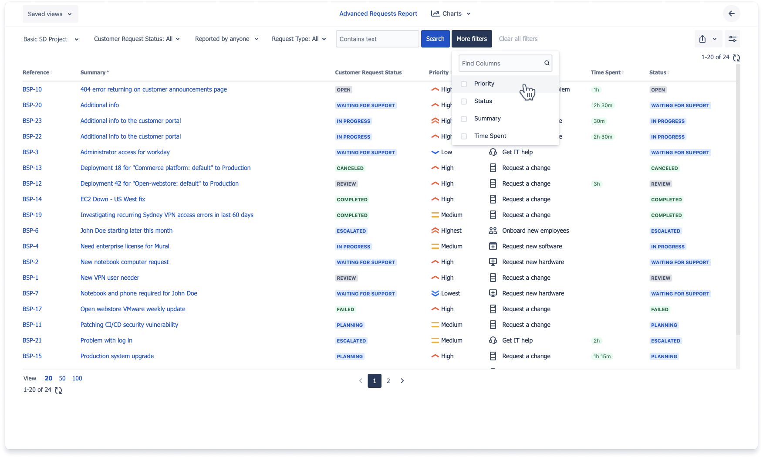Open the Charts menu
The height and width of the screenshot is (458, 763).
[x=451, y=14]
